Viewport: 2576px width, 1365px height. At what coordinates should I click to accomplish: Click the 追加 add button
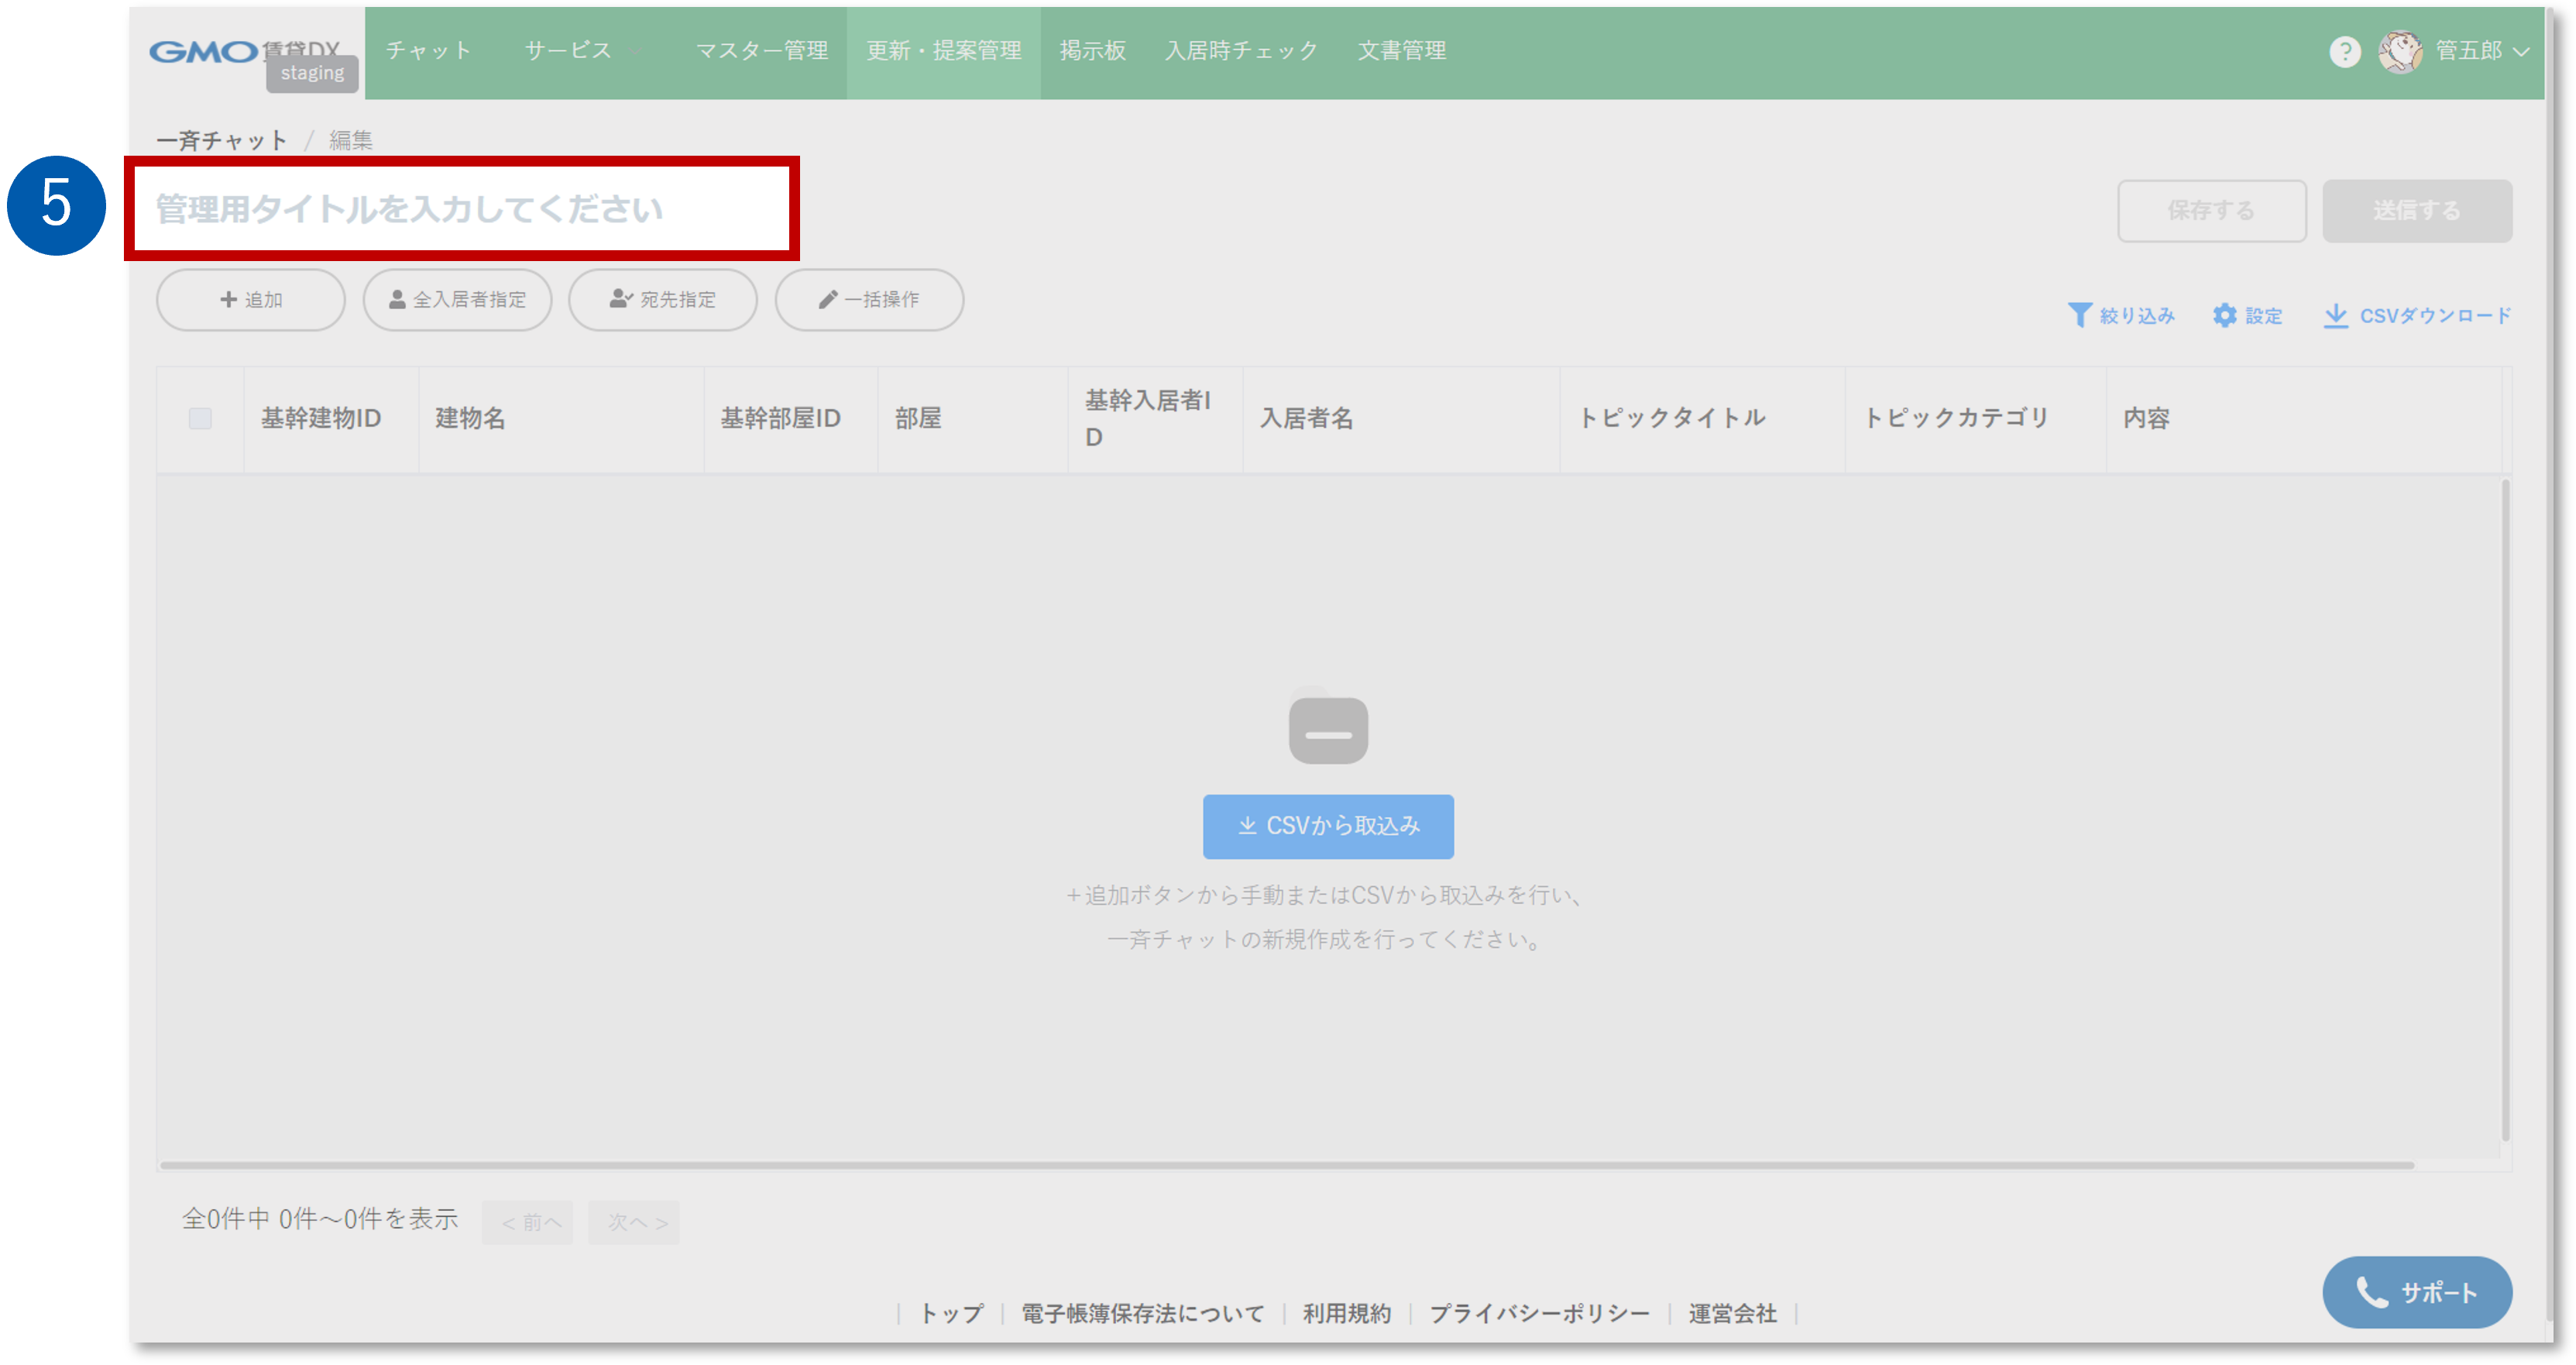[250, 300]
